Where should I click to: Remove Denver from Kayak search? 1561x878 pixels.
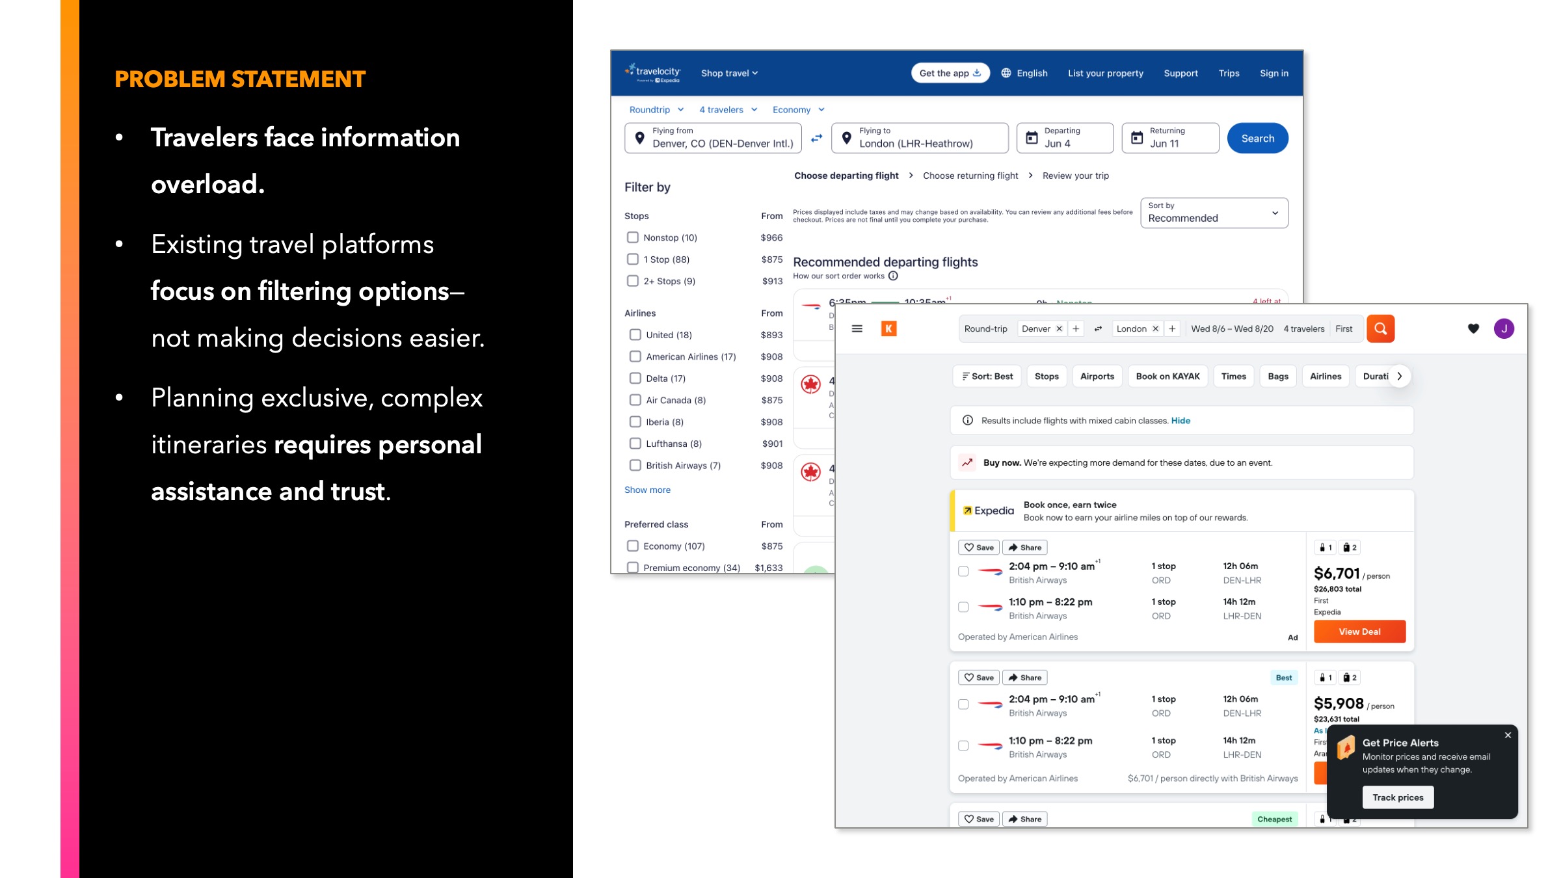[1059, 328]
